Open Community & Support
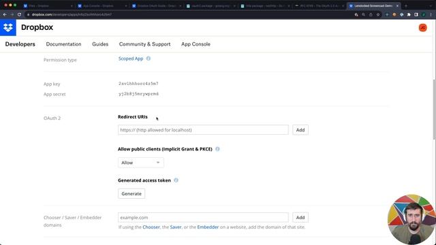 pos(144,44)
